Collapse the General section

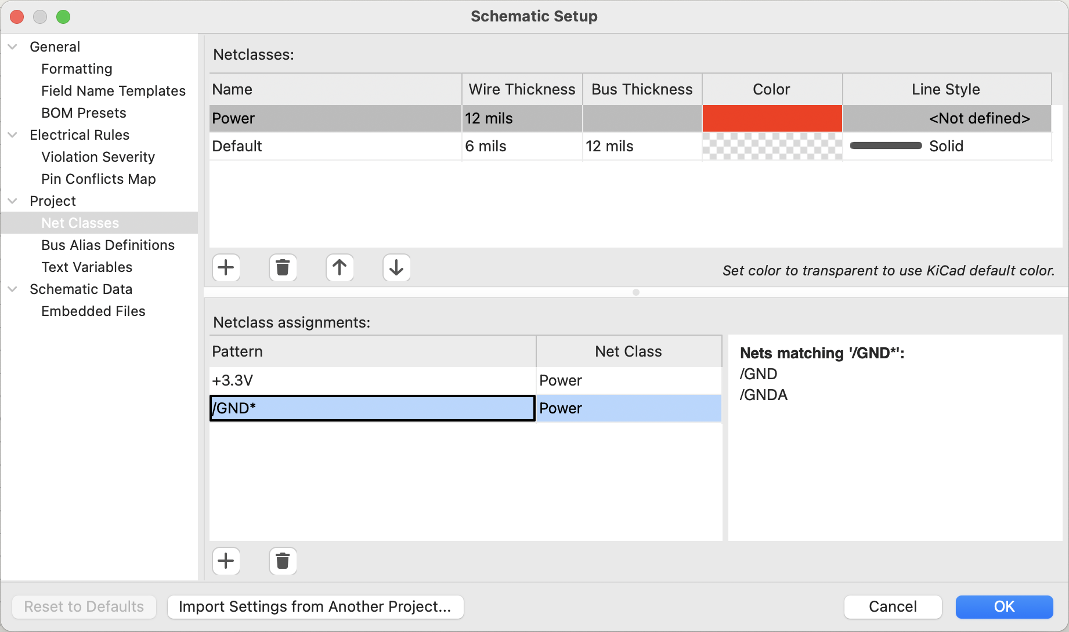[13, 46]
